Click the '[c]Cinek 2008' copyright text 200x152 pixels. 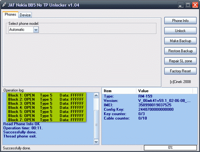coord(180,82)
